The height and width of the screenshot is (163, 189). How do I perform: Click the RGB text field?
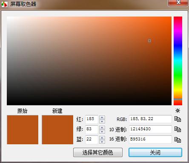click(x=150, y=119)
